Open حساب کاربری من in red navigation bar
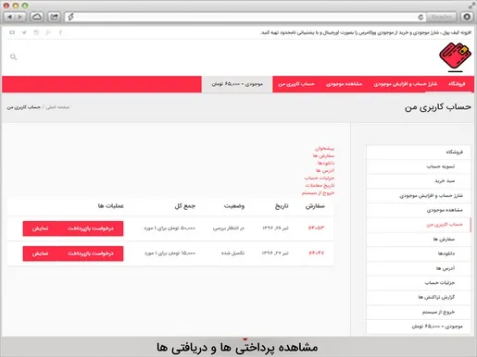The height and width of the screenshot is (357, 477). (x=296, y=84)
